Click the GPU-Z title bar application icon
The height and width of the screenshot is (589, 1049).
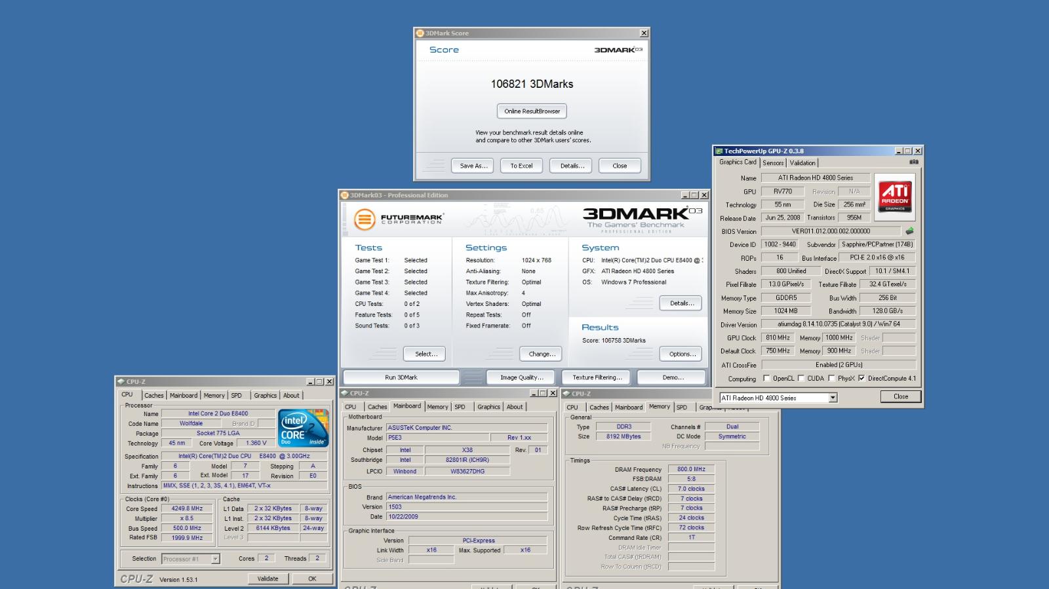719,151
